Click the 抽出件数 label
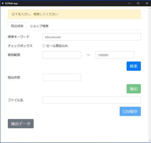 click(14, 78)
